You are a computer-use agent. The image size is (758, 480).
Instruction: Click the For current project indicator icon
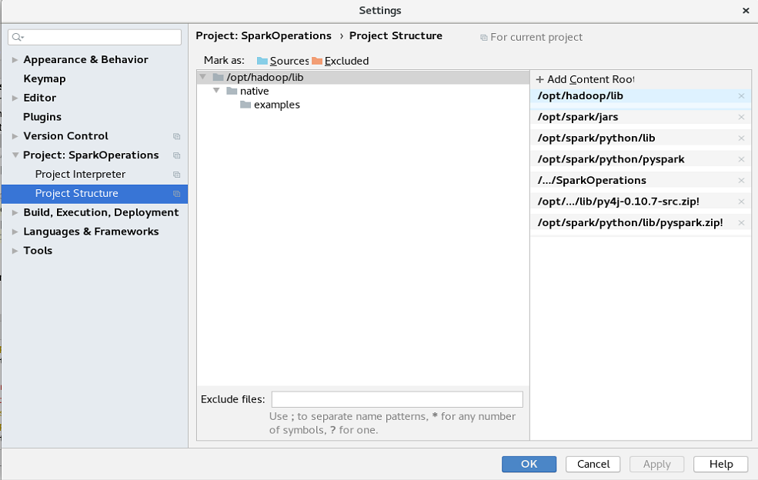(x=485, y=36)
